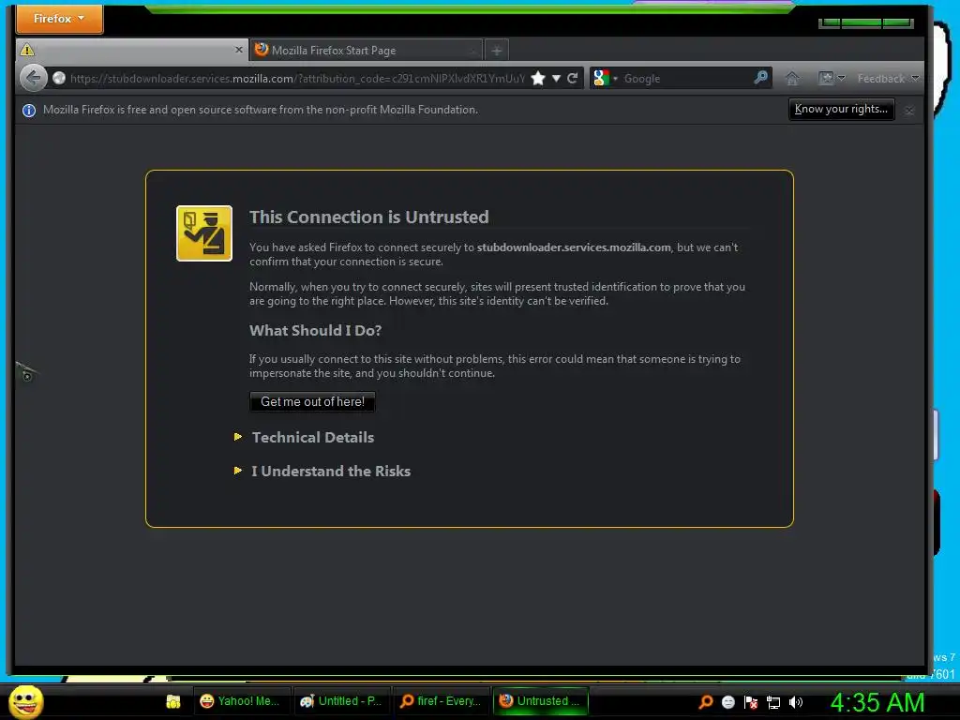Image resolution: width=960 pixels, height=720 pixels.
Task: Click the info icon on notification bar
Action: click(x=29, y=111)
